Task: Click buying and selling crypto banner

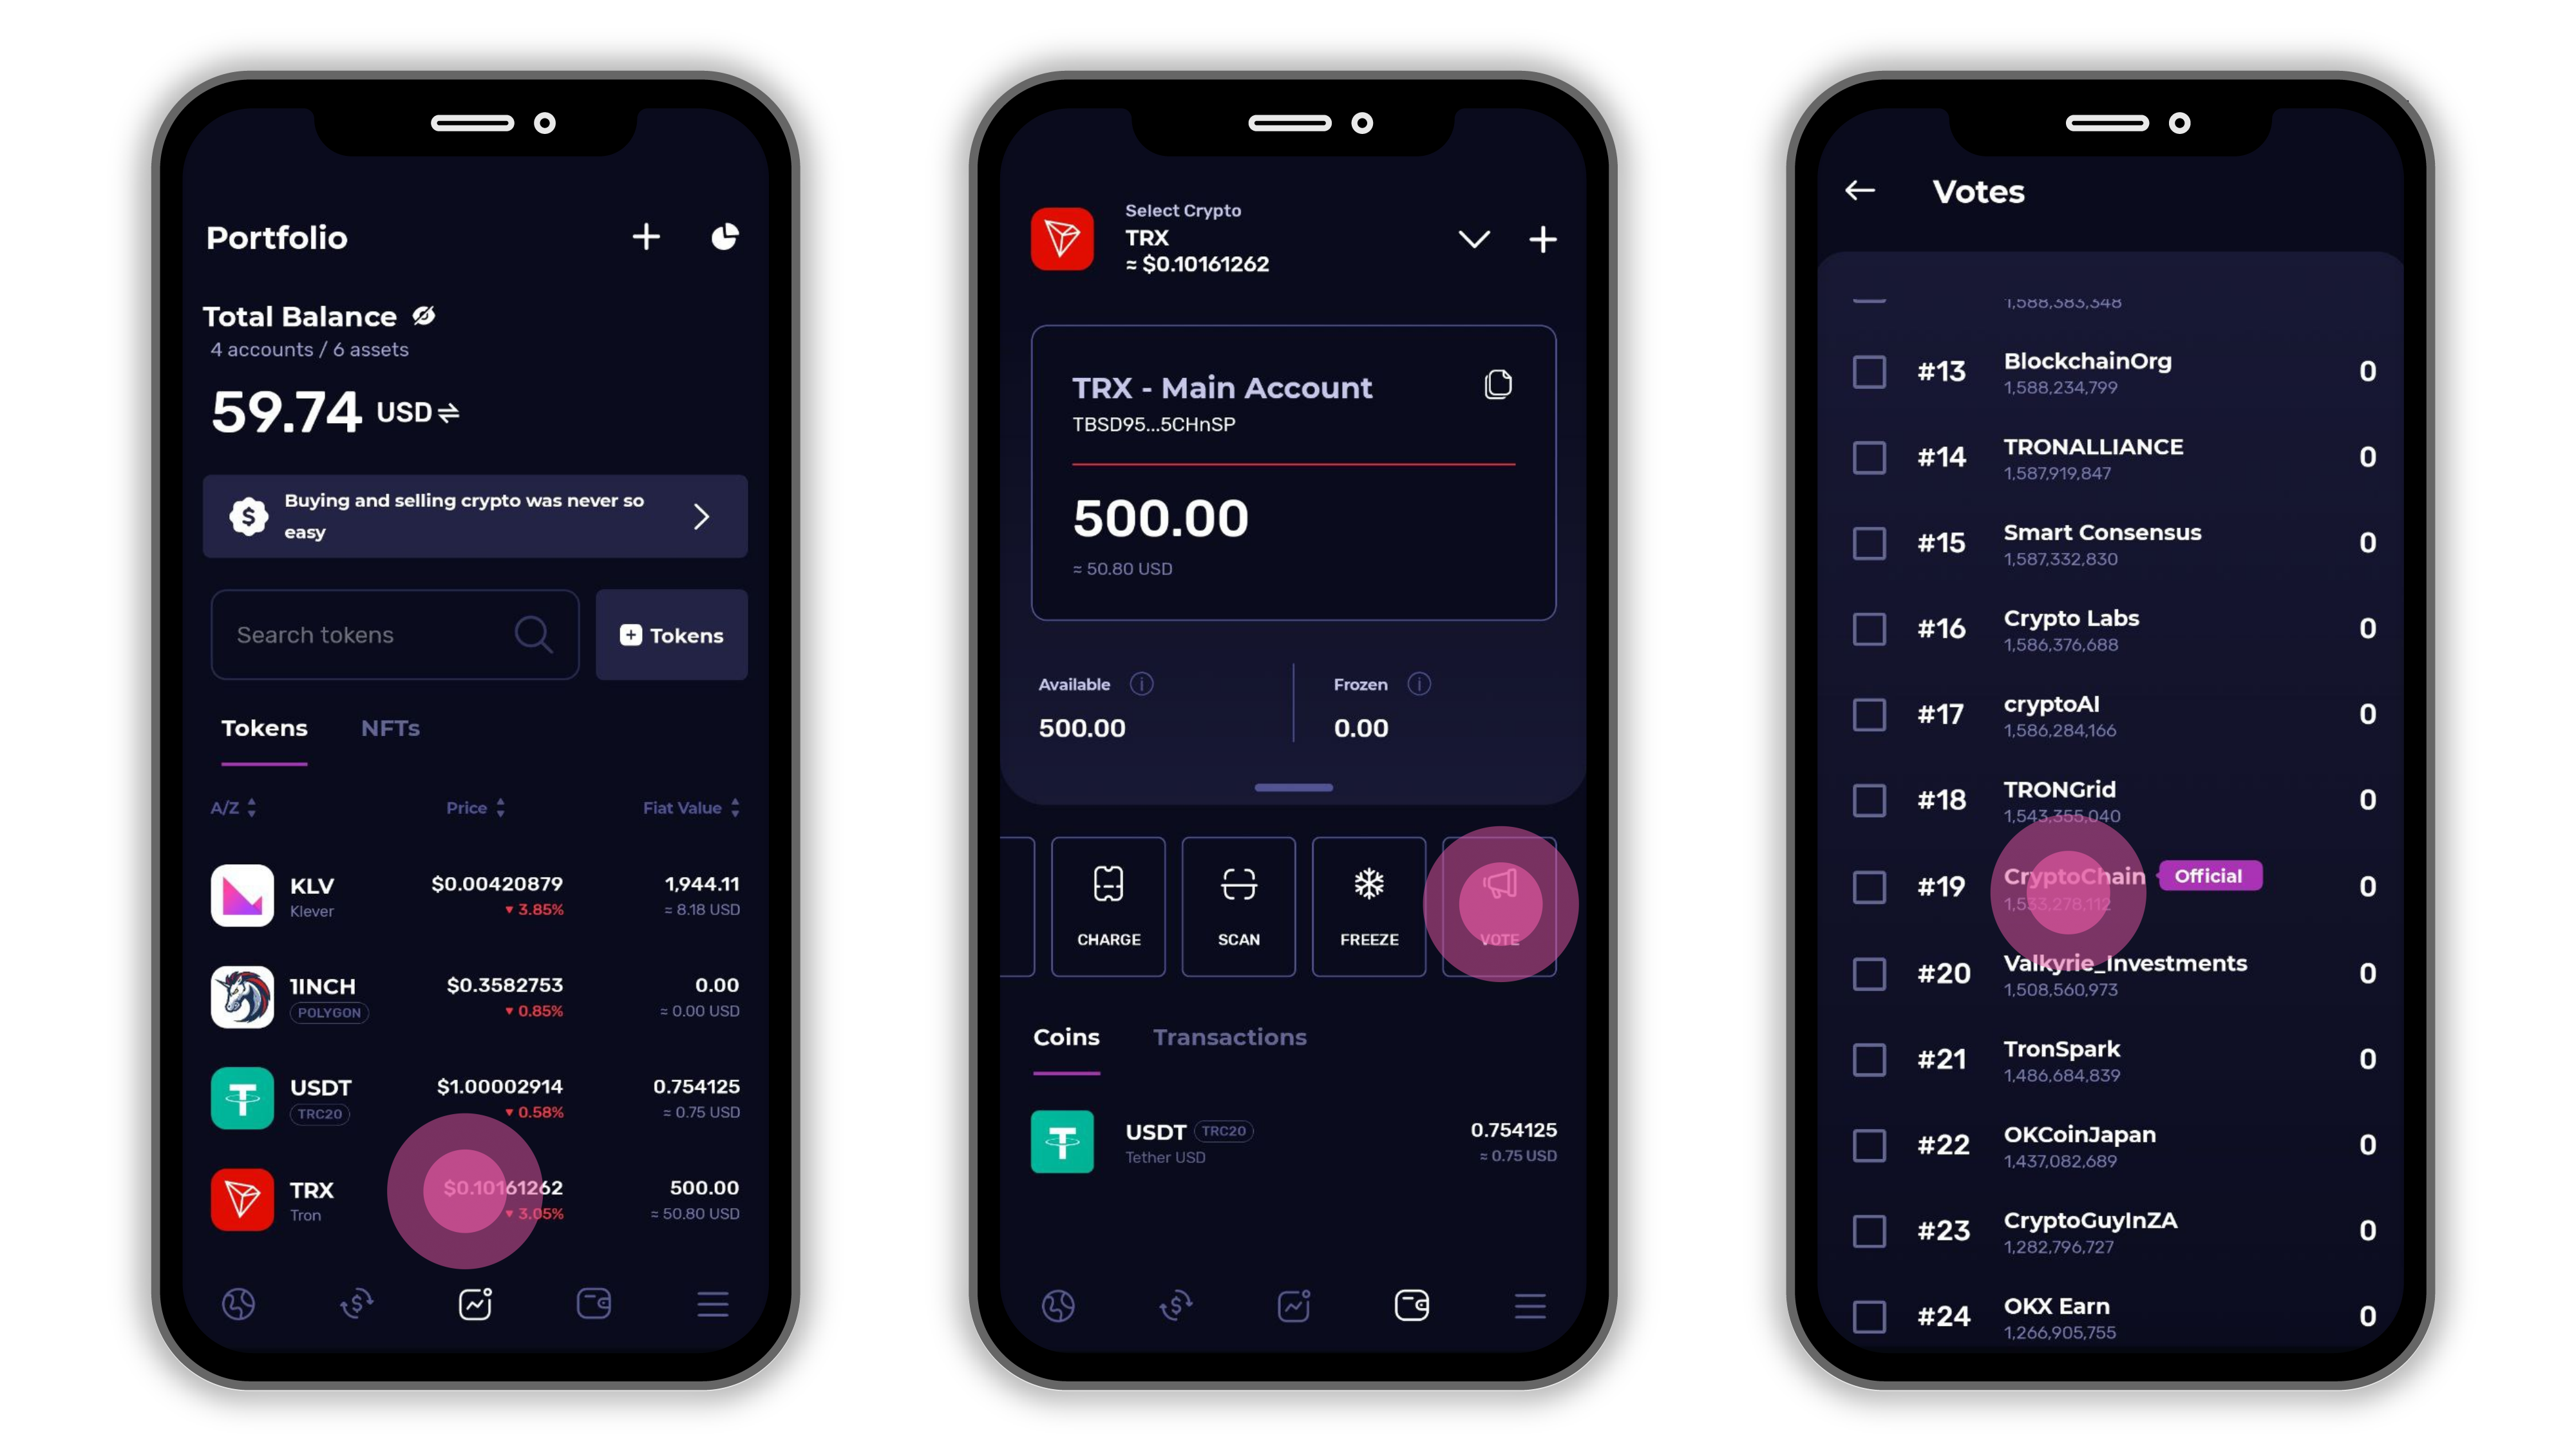Action: click(x=473, y=515)
